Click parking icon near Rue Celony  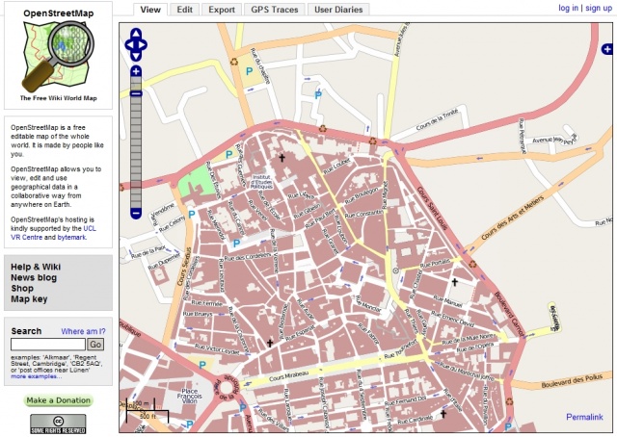point(192,215)
